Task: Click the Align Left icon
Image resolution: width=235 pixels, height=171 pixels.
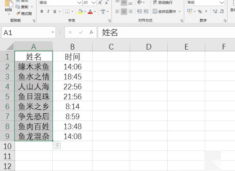Action: pyautogui.click(x=117, y=11)
